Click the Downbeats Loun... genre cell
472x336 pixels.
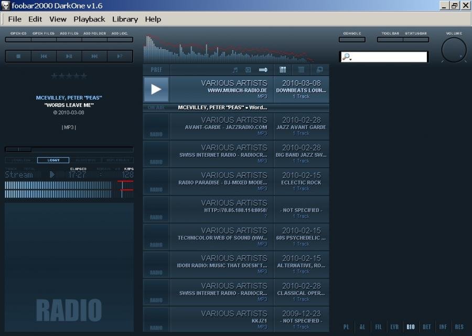pos(301,90)
